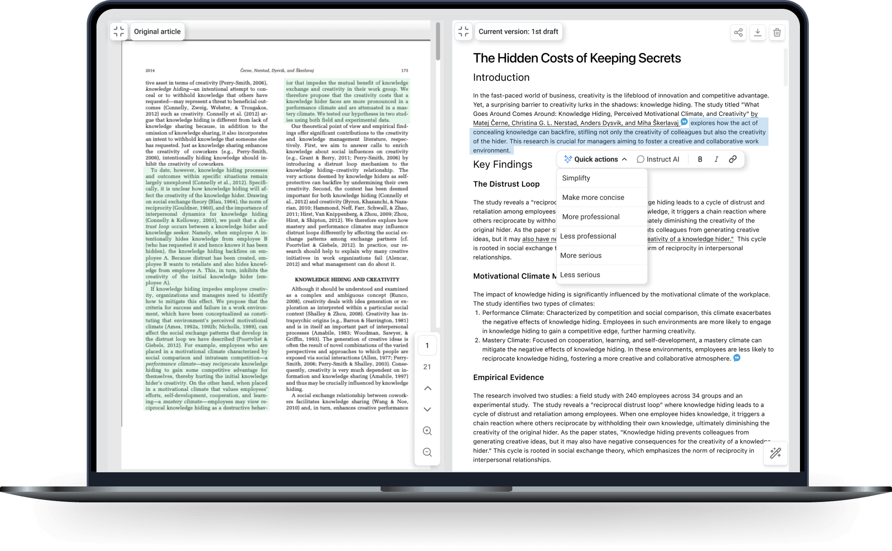Open Current version: 1st draft label
892x551 pixels.
[519, 31]
